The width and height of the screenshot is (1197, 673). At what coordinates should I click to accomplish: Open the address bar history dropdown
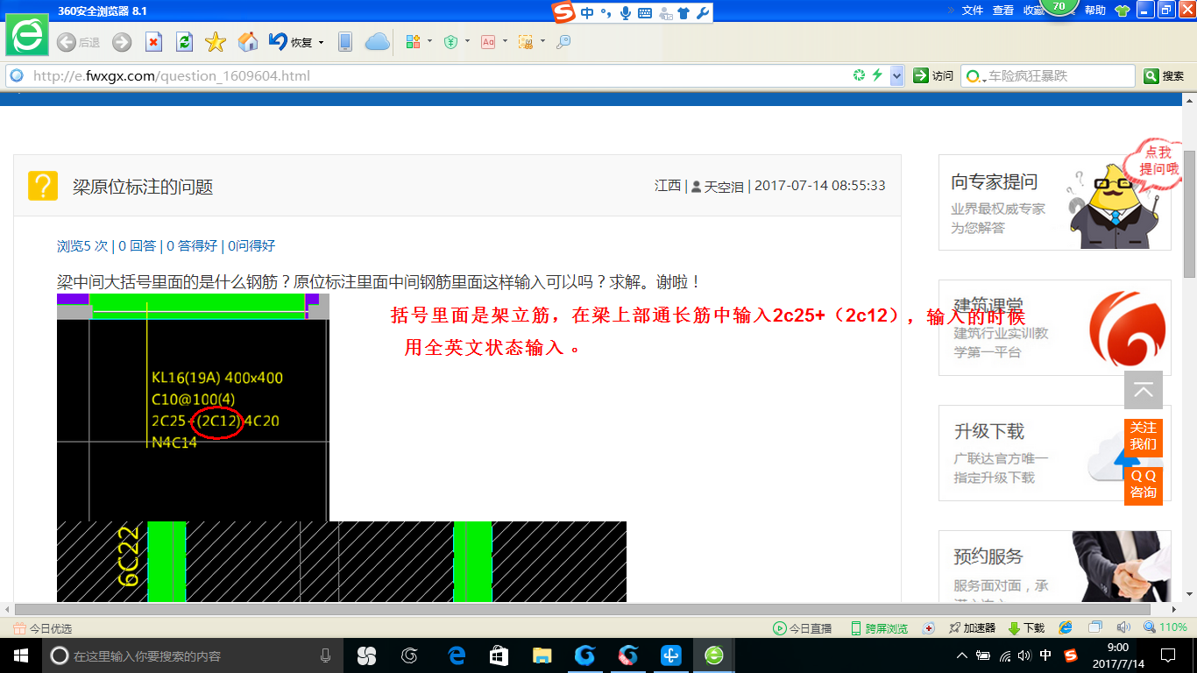[x=896, y=76]
